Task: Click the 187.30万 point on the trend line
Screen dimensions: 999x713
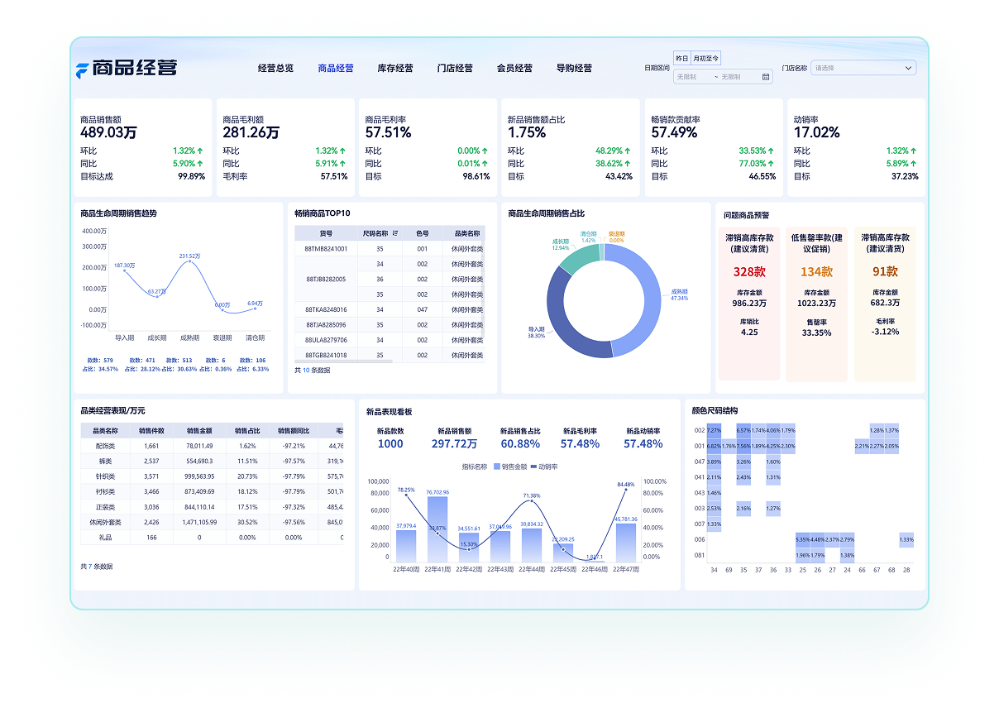Action: (x=124, y=270)
